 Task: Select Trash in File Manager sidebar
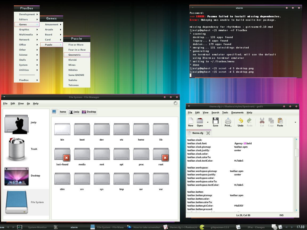point(26,149)
